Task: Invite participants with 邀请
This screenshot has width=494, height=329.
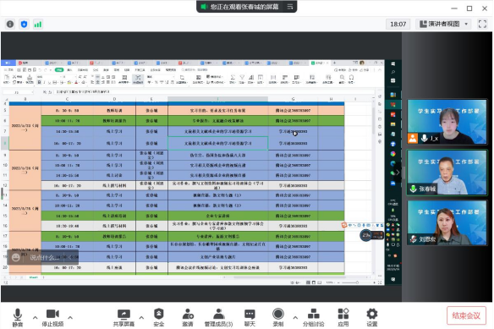Action: 188,318
